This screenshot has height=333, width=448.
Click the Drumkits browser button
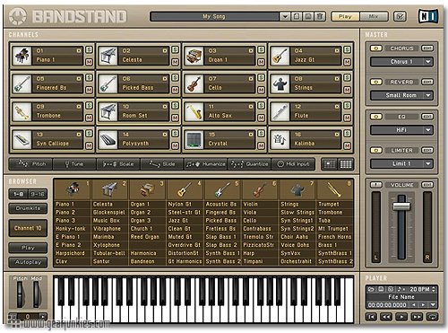(x=28, y=208)
